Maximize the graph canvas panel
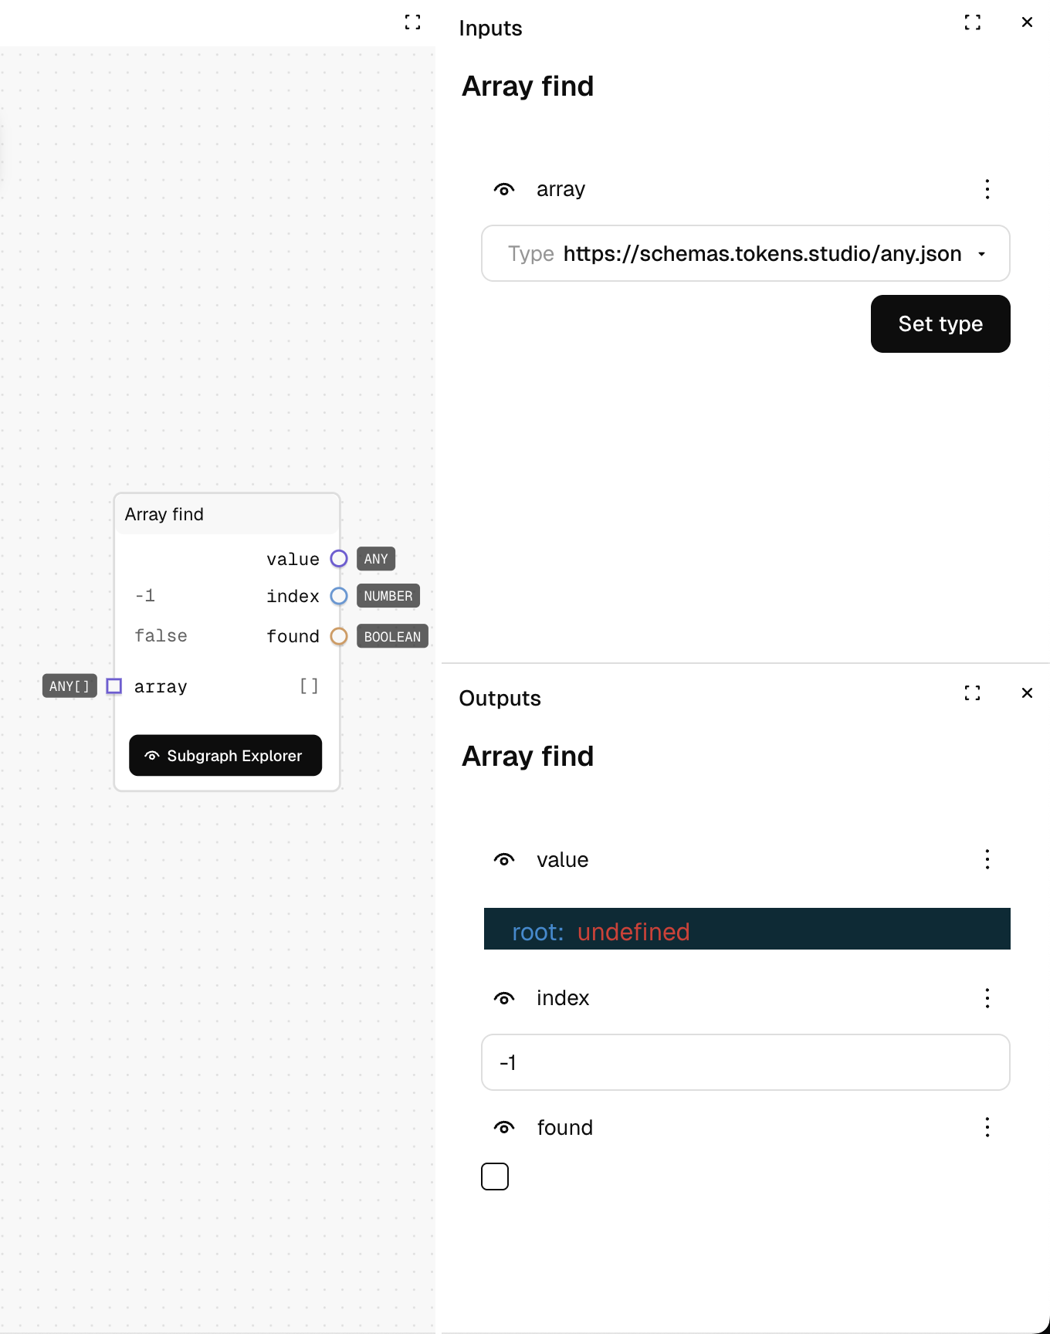Image resolution: width=1050 pixels, height=1334 pixels. point(413,22)
